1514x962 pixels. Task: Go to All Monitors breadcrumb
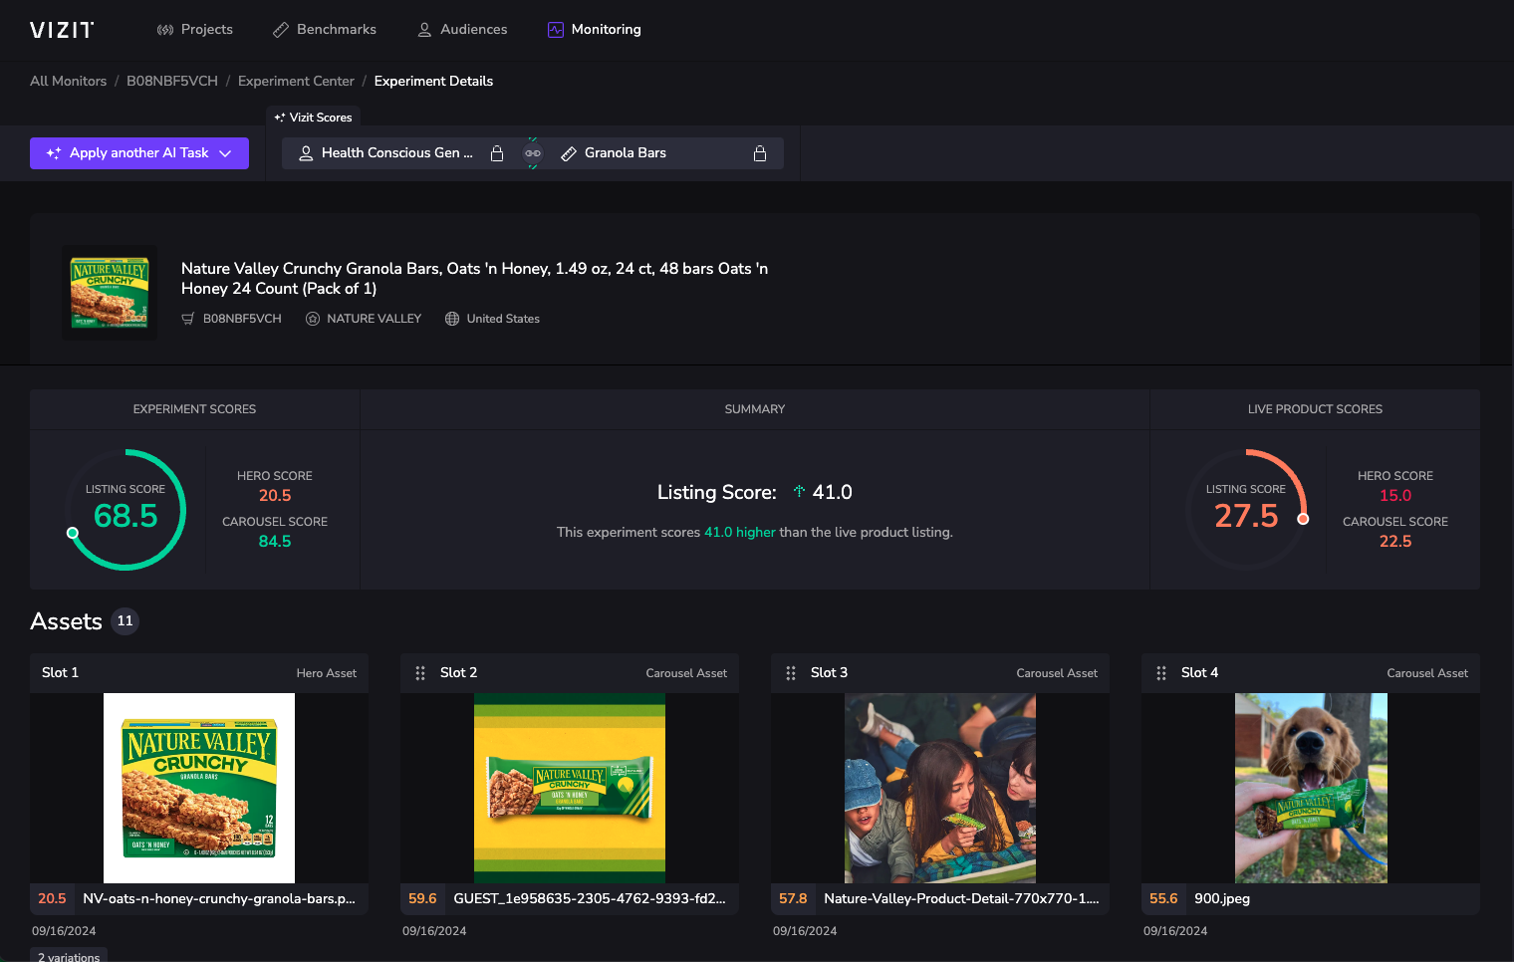pos(68,82)
